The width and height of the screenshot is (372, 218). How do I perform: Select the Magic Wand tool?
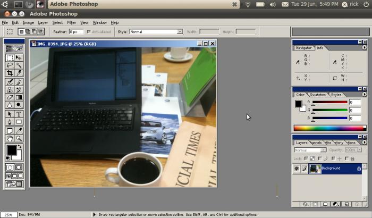pos(19,65)
